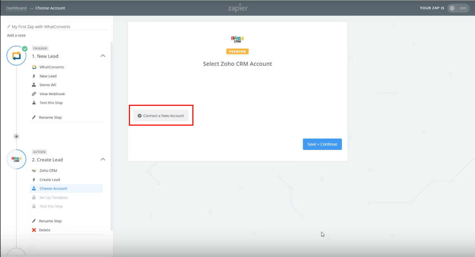The image size is (475, 257).
Task: Click 1. New Lead step title
Action: click(x=45, y=56)
